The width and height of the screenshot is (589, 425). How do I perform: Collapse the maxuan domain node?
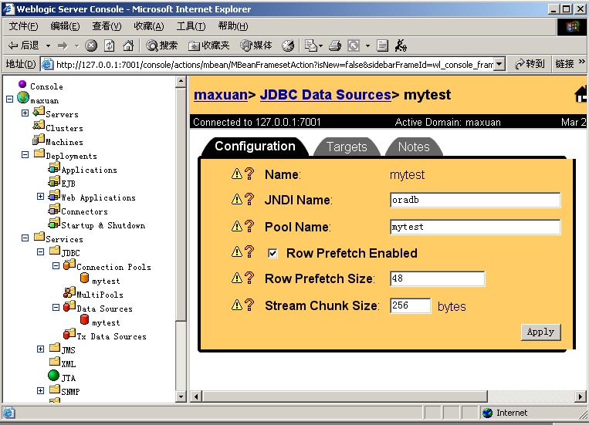10,100
